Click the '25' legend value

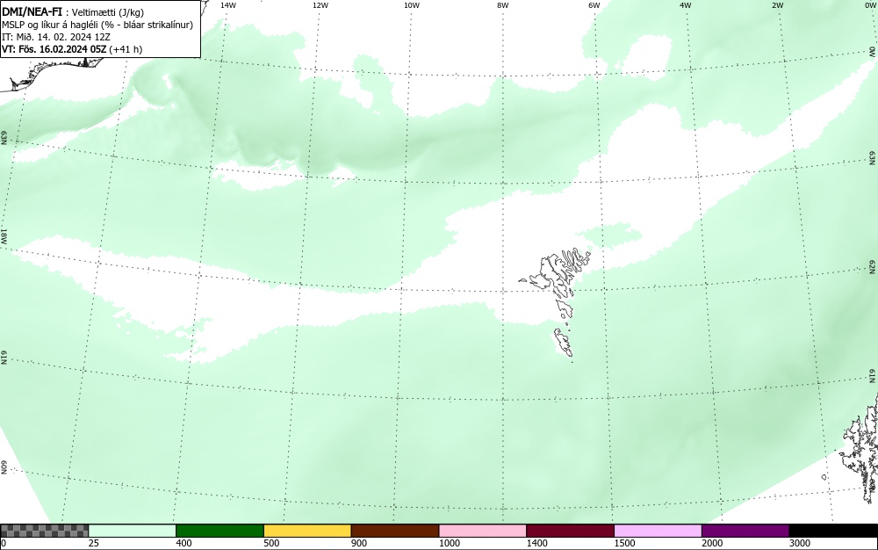94,543
